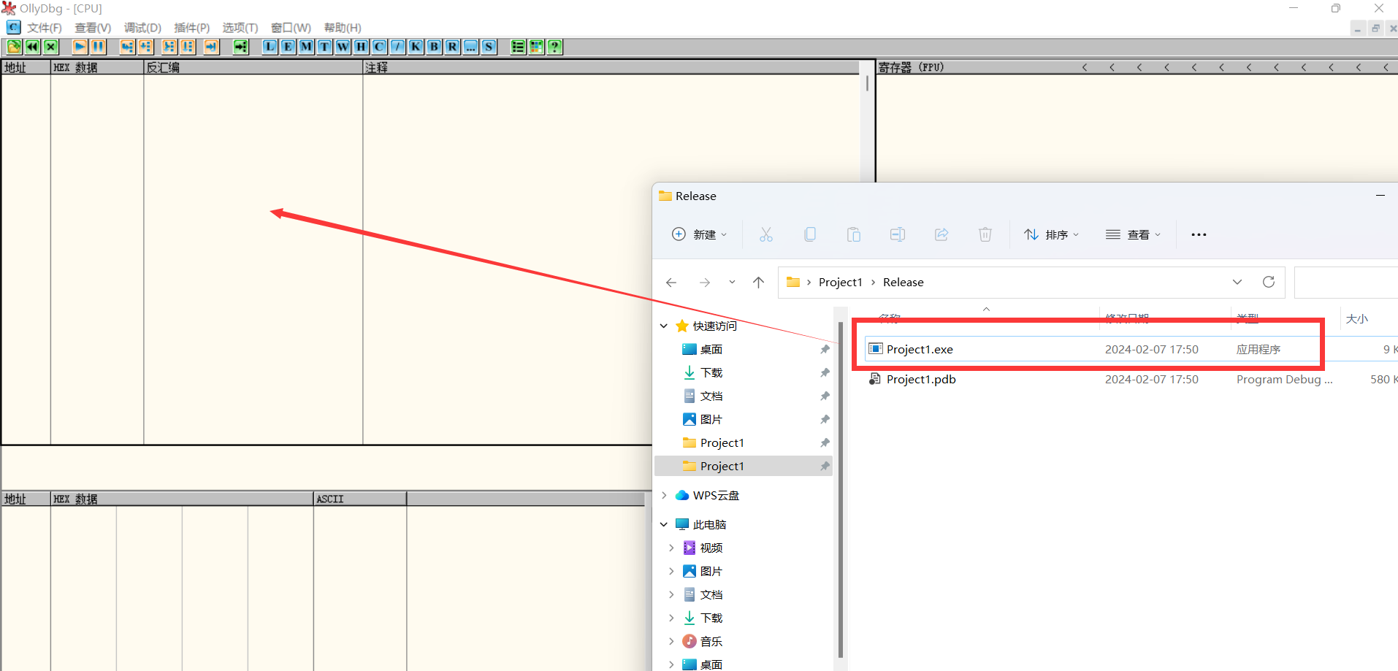
Task: Click the Restart program (rewind) toolbar icon
Action: tap(32, 47)
